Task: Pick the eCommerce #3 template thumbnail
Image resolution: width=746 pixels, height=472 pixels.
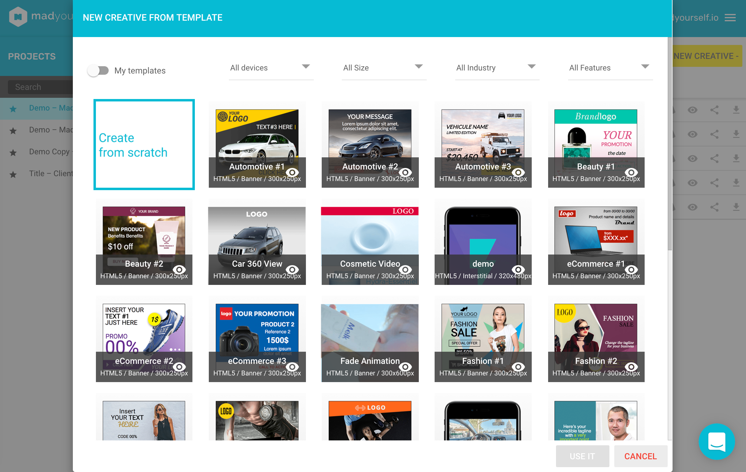Action: pos(257,339)
